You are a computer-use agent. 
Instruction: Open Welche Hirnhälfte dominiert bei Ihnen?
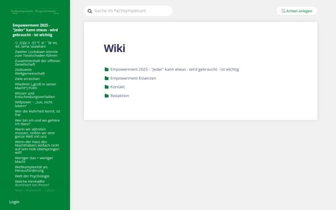[x=32, y=183]
